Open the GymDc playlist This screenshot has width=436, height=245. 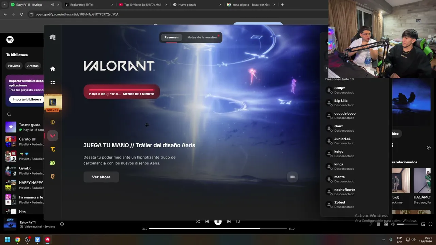pos(25,170)
